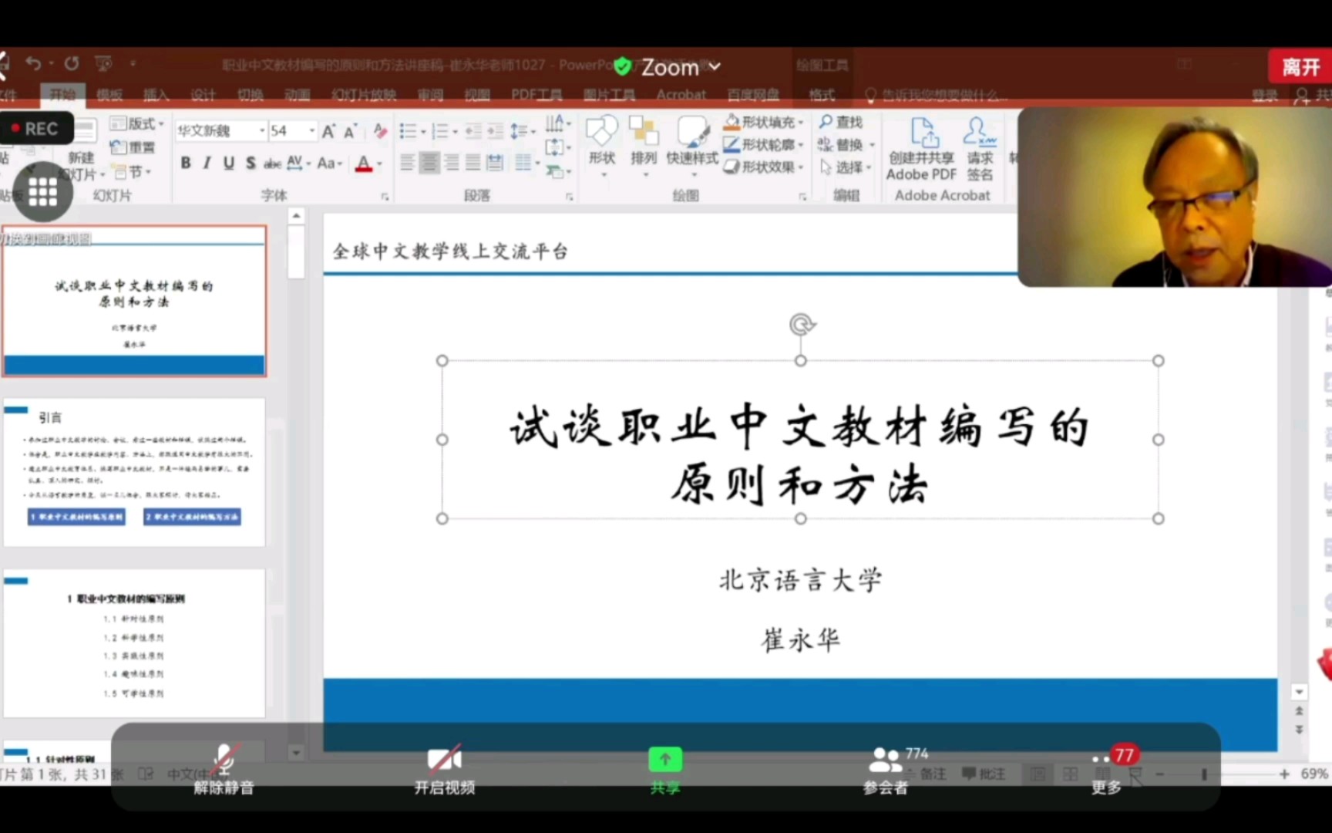Click 创建并共享 Adobe PDF button

click(x=921, y=150)
